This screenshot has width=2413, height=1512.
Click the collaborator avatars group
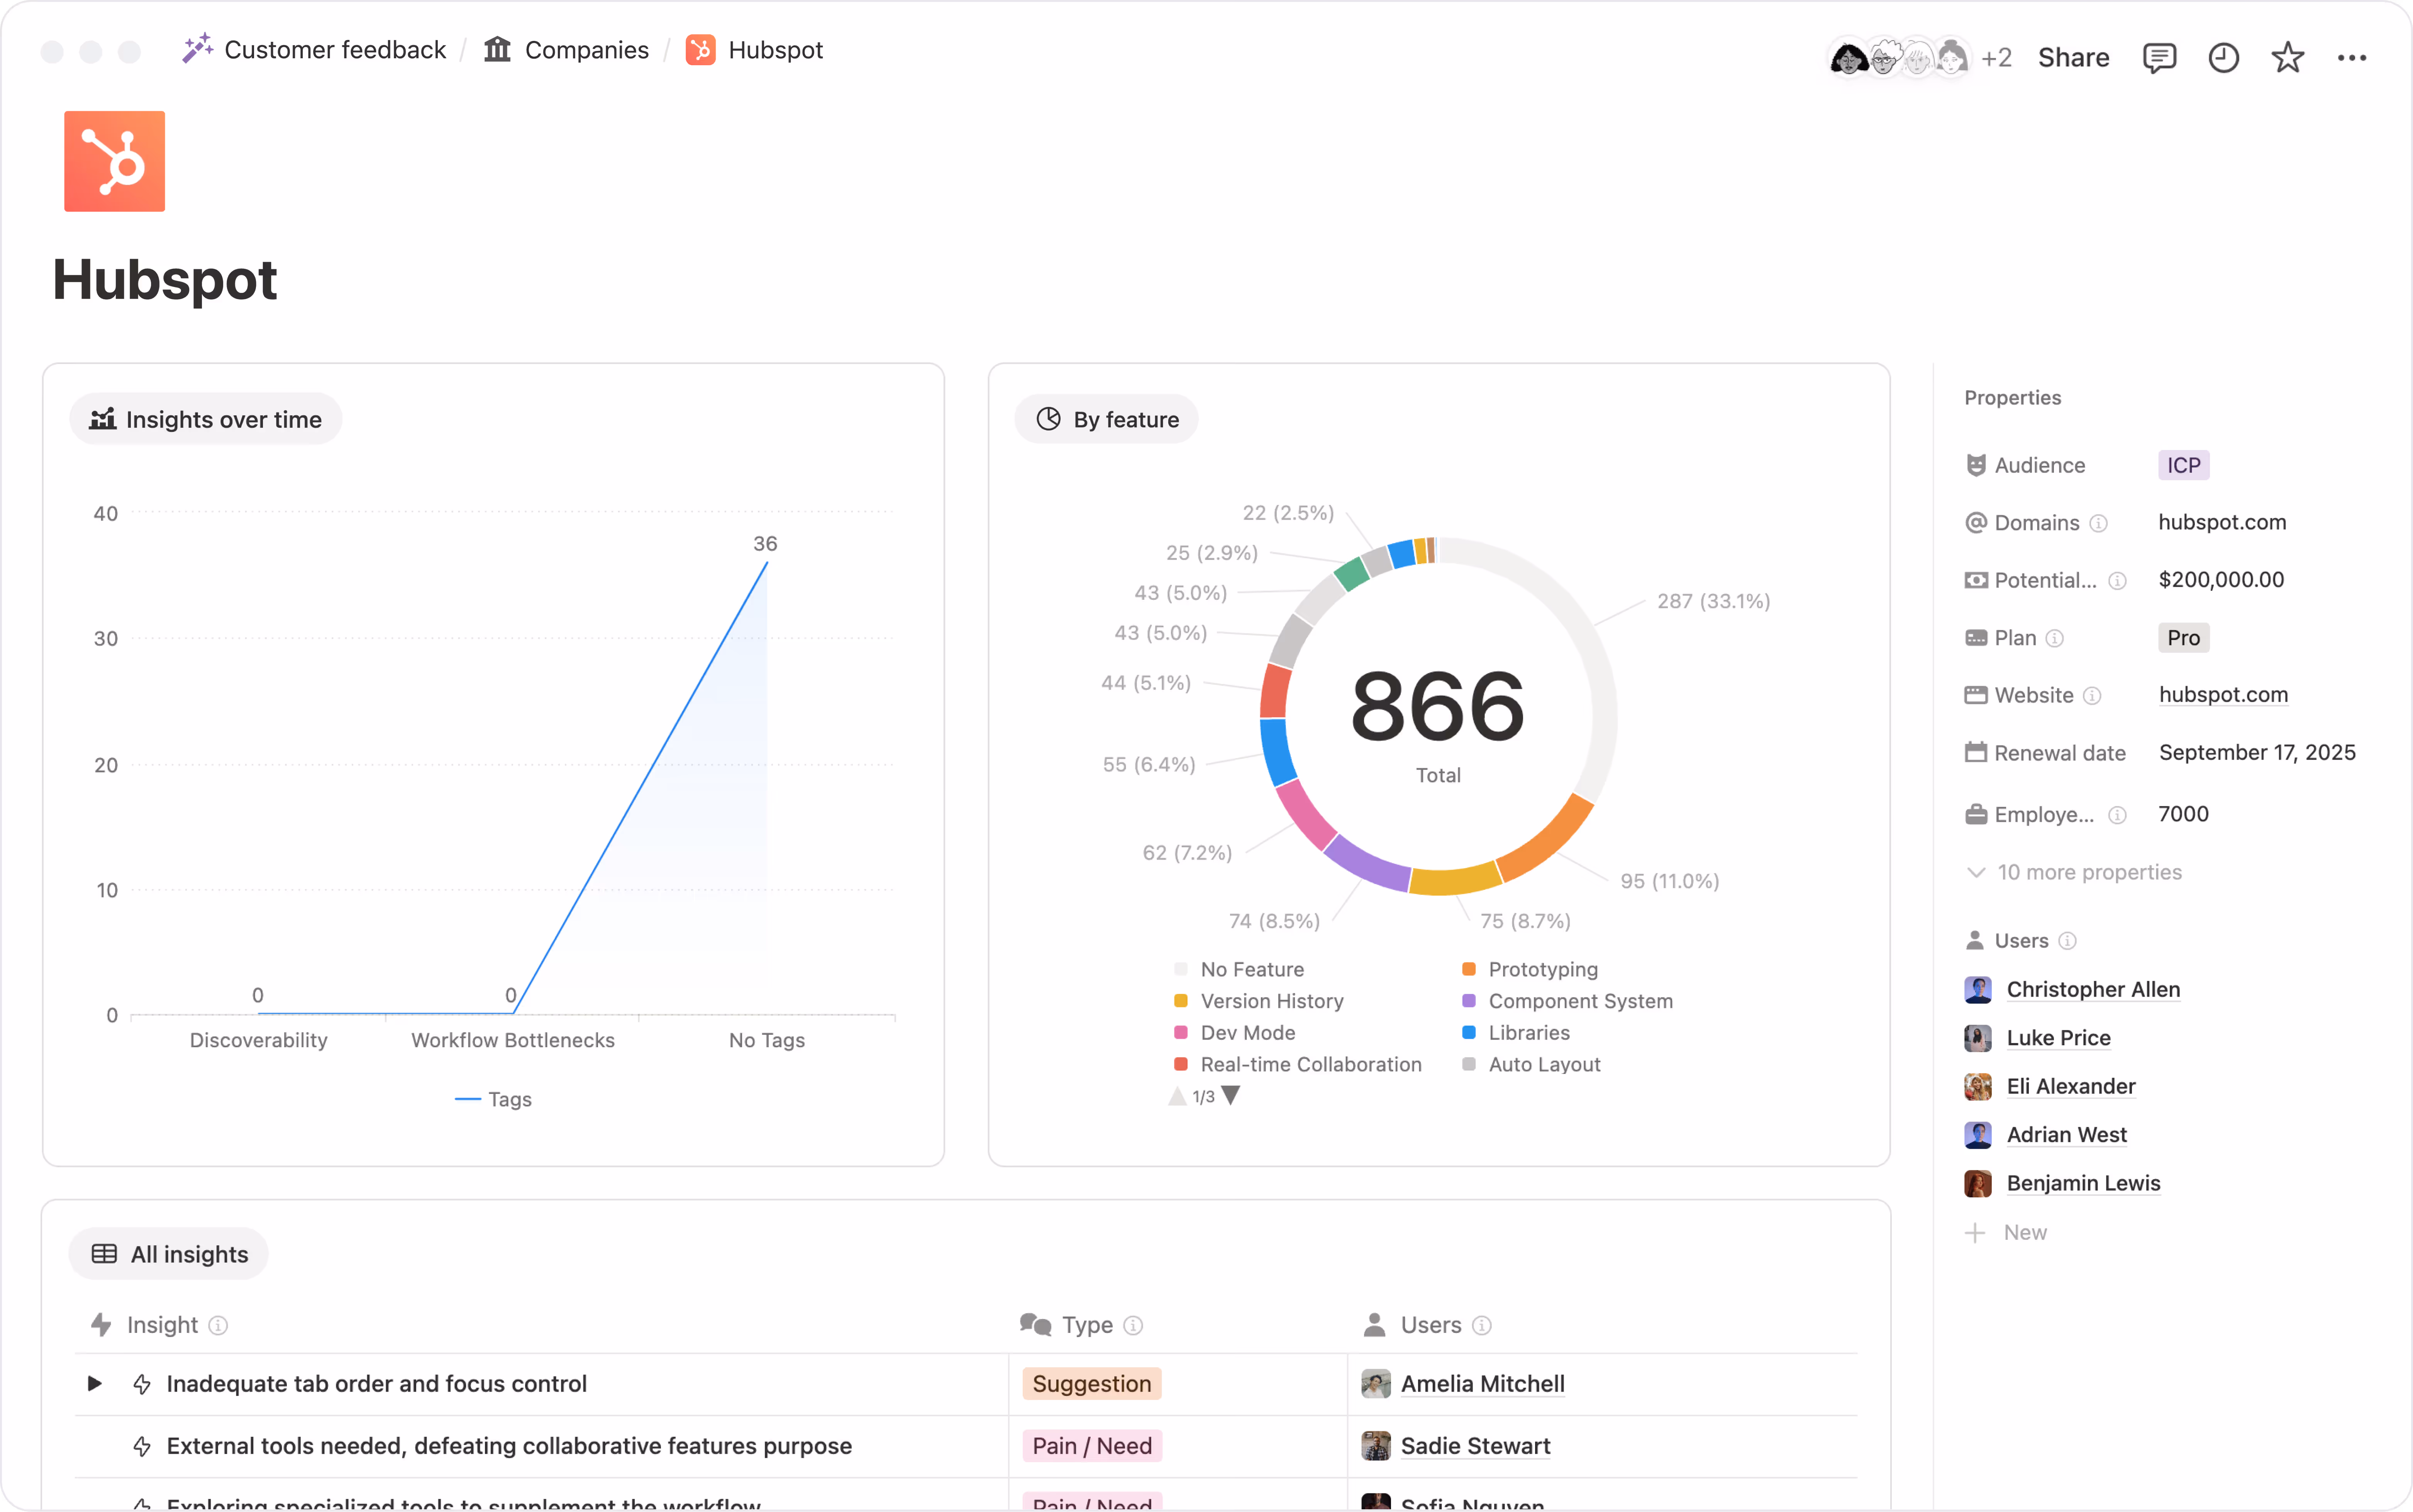[x=1899, y=58]
